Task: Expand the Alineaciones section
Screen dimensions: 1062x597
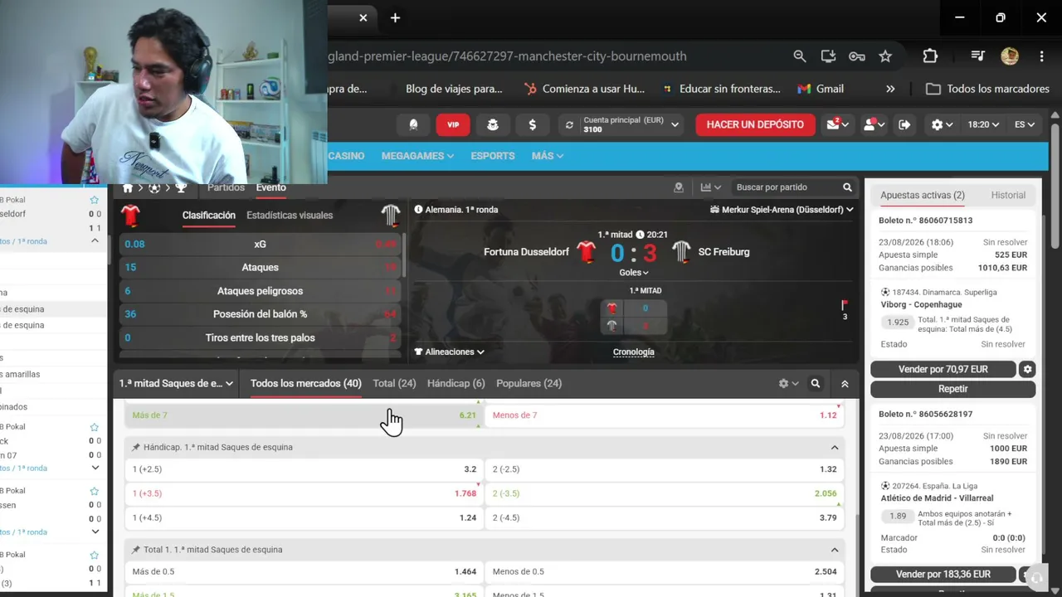Action: pos(449,352)
